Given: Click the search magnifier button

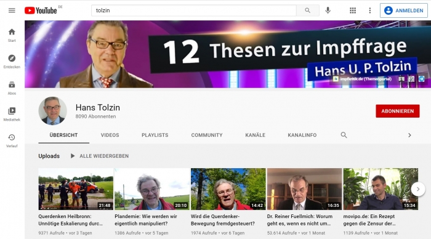Looking at the screenshot, I should [308, 10].
